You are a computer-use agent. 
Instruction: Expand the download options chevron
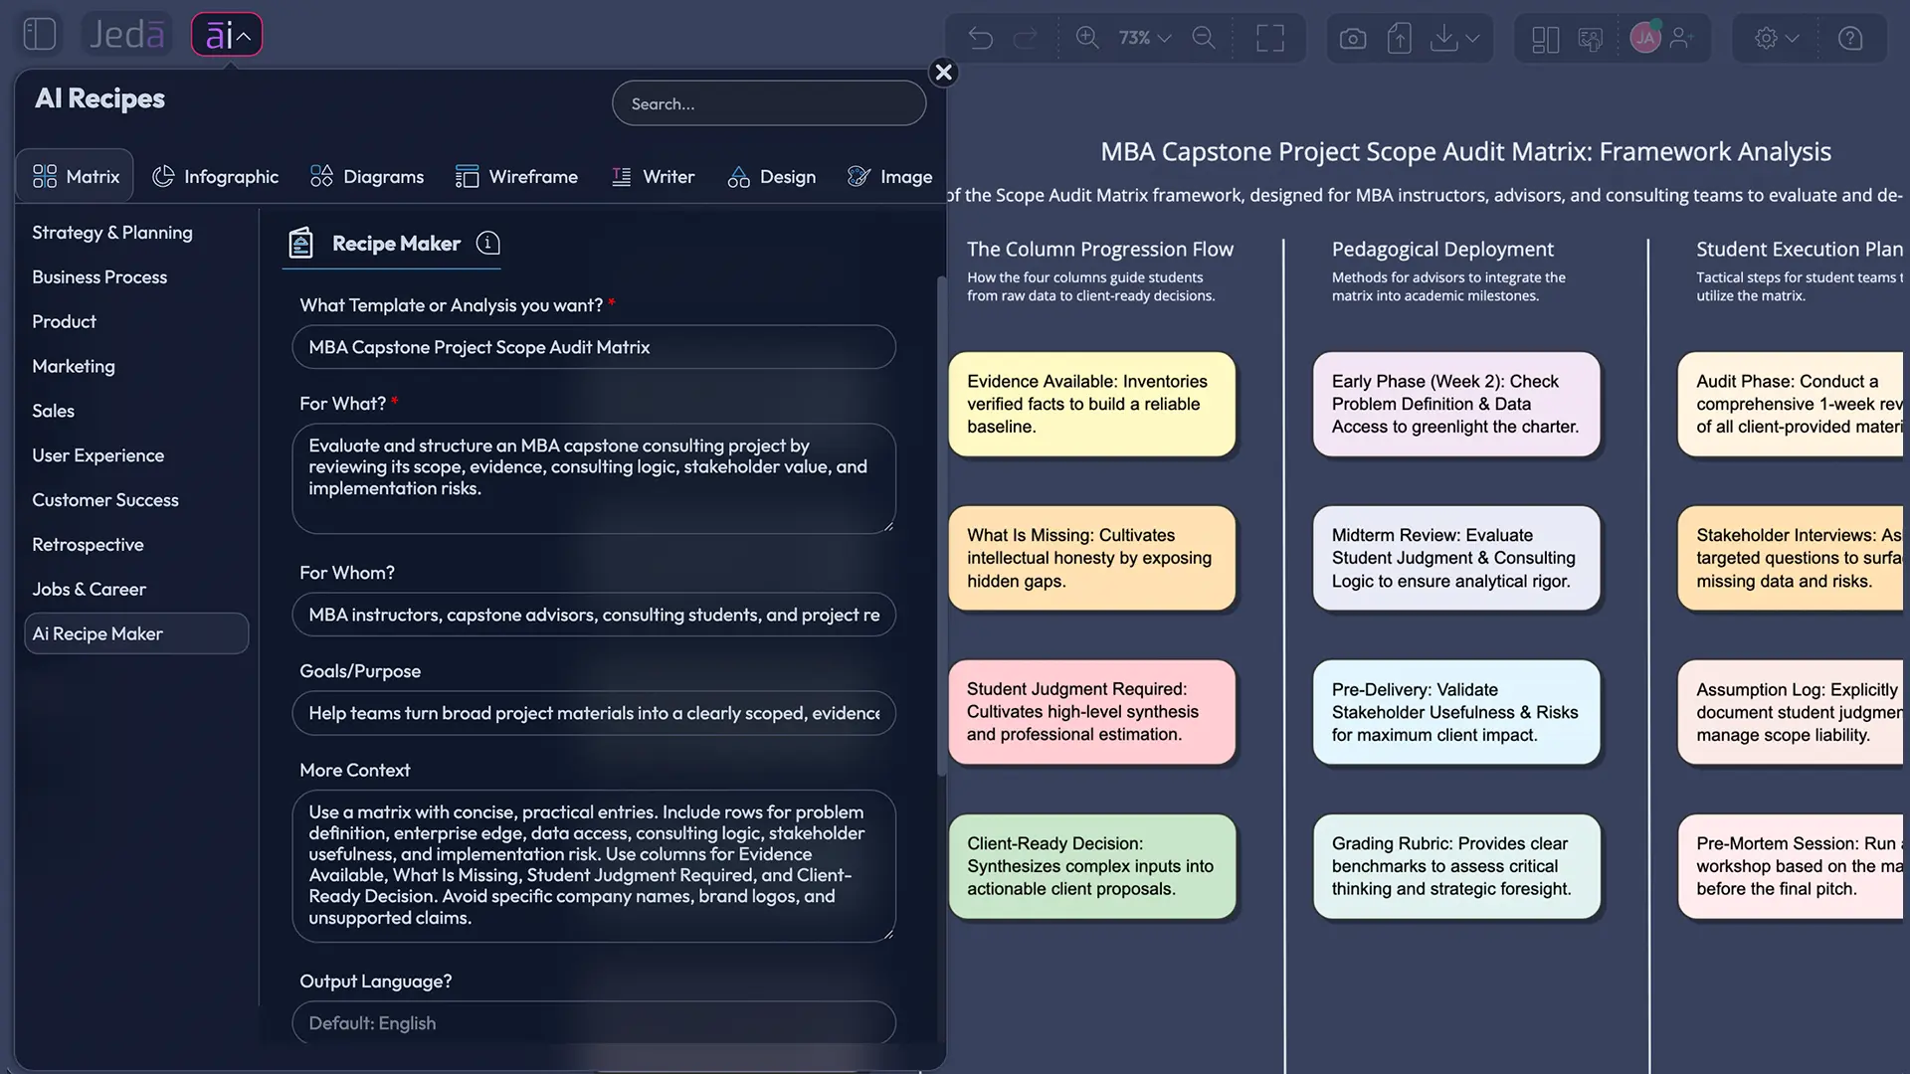pyautogui.click(x=1473, y=38)
